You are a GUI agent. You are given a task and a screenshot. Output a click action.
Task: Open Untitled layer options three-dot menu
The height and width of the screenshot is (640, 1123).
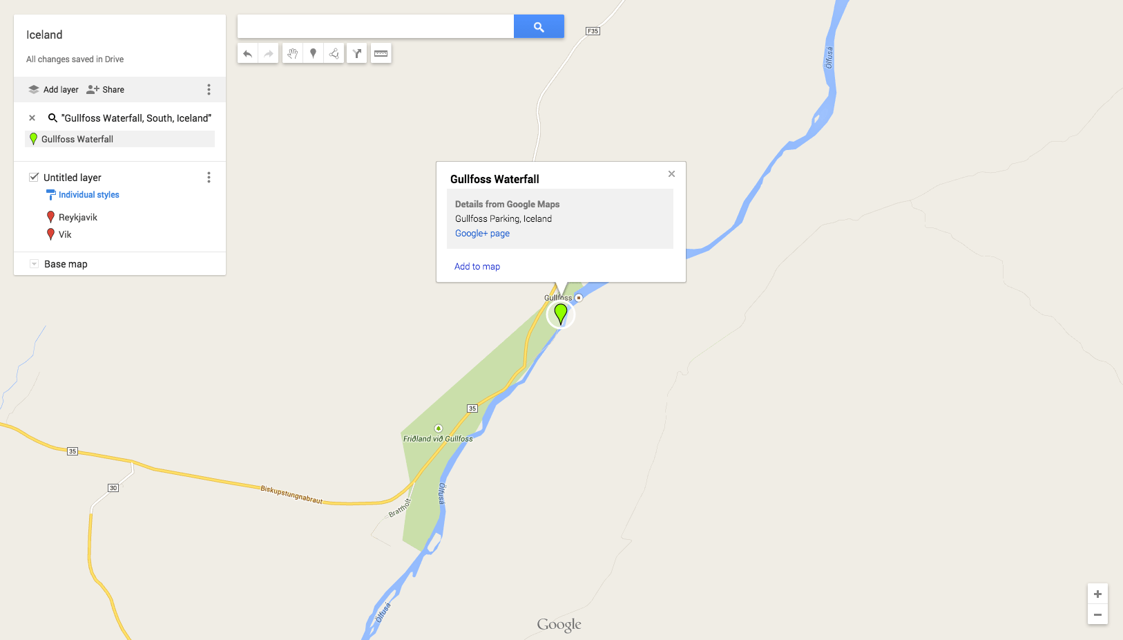pos(209,178)
